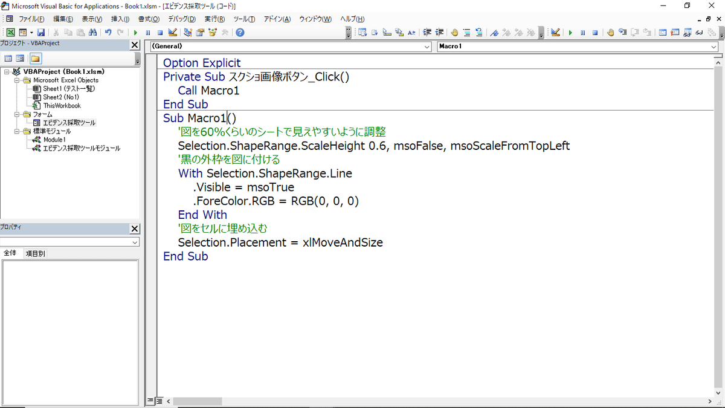Viewport: 725px width, 408px height.
Task: Toggle Folders in the Project Explorer
Action: pyautogui.click(x=36, y=59)
